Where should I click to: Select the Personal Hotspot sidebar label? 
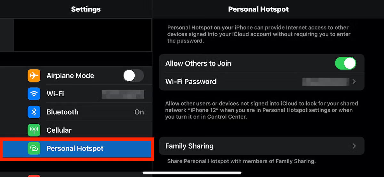[x=75, y=149]
